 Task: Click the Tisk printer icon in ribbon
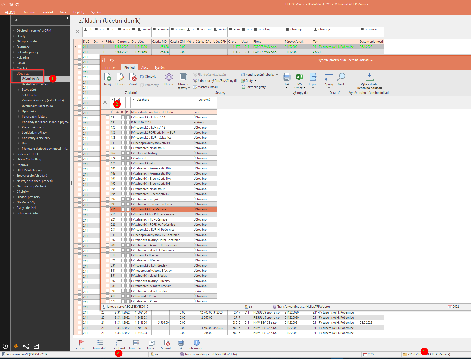287,77
